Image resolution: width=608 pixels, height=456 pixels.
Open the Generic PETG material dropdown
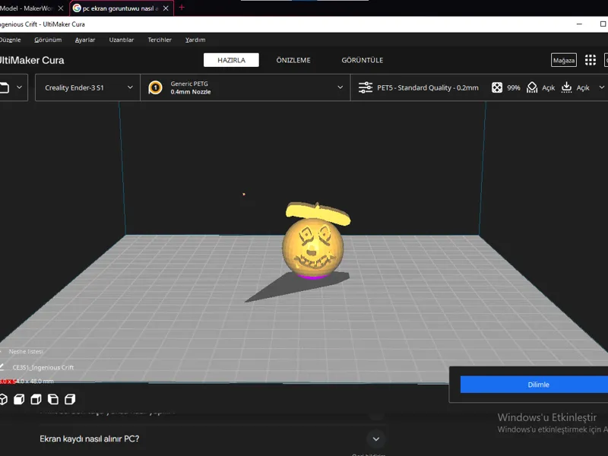coord(245,87)
